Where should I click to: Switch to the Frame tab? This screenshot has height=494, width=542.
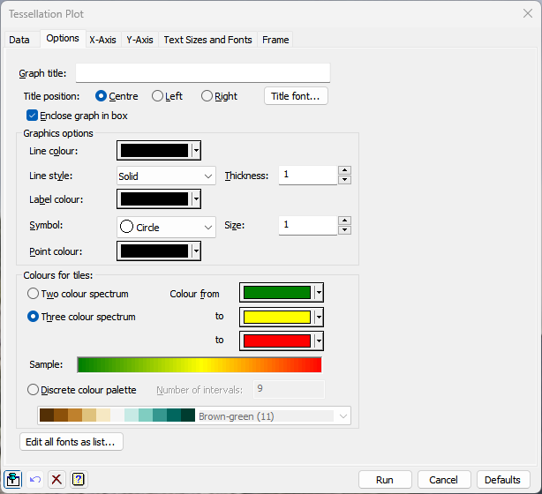pyautogui.click(x=275, y=40)
